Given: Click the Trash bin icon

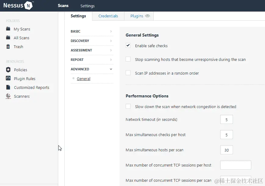Looking at the screenshot, I should click(x=8, y=47).
